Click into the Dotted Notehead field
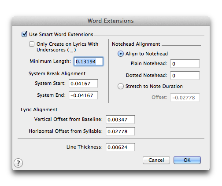The width and height of the screenshot is (222, 186). (185, 76)
